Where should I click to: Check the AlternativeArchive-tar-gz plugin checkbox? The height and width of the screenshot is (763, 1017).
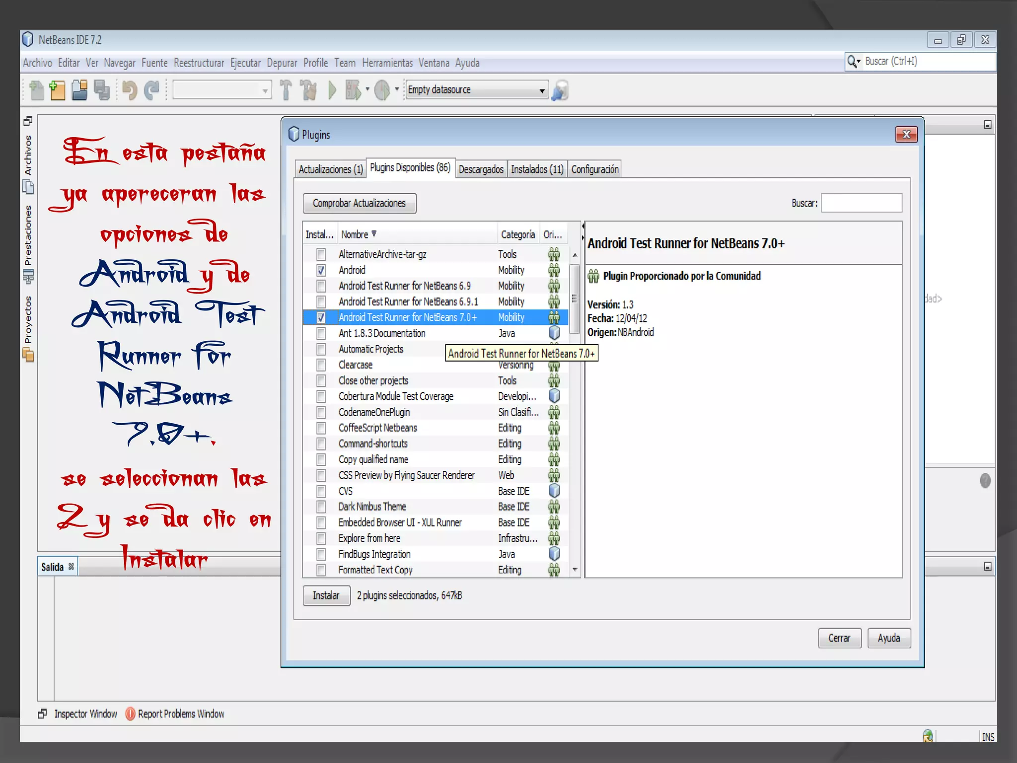click(x=321, y=254)
